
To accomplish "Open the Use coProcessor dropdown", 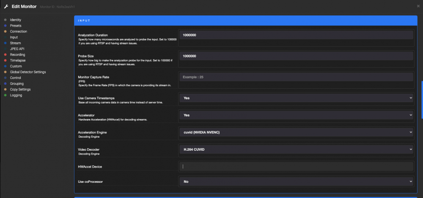I will (x=296, y=182).
